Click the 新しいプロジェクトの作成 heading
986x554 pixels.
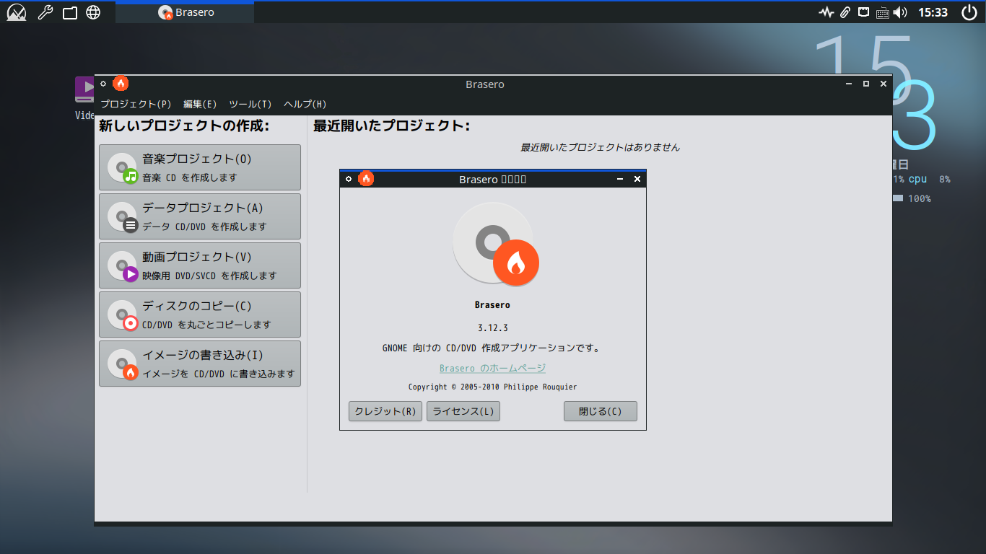pos(184,126)
